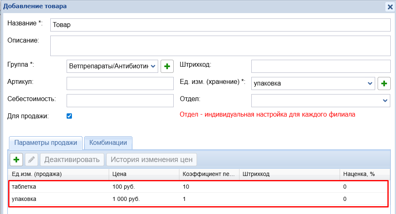
Task: Select the Параметры продажи tab
Action: (x=46, y=143)
